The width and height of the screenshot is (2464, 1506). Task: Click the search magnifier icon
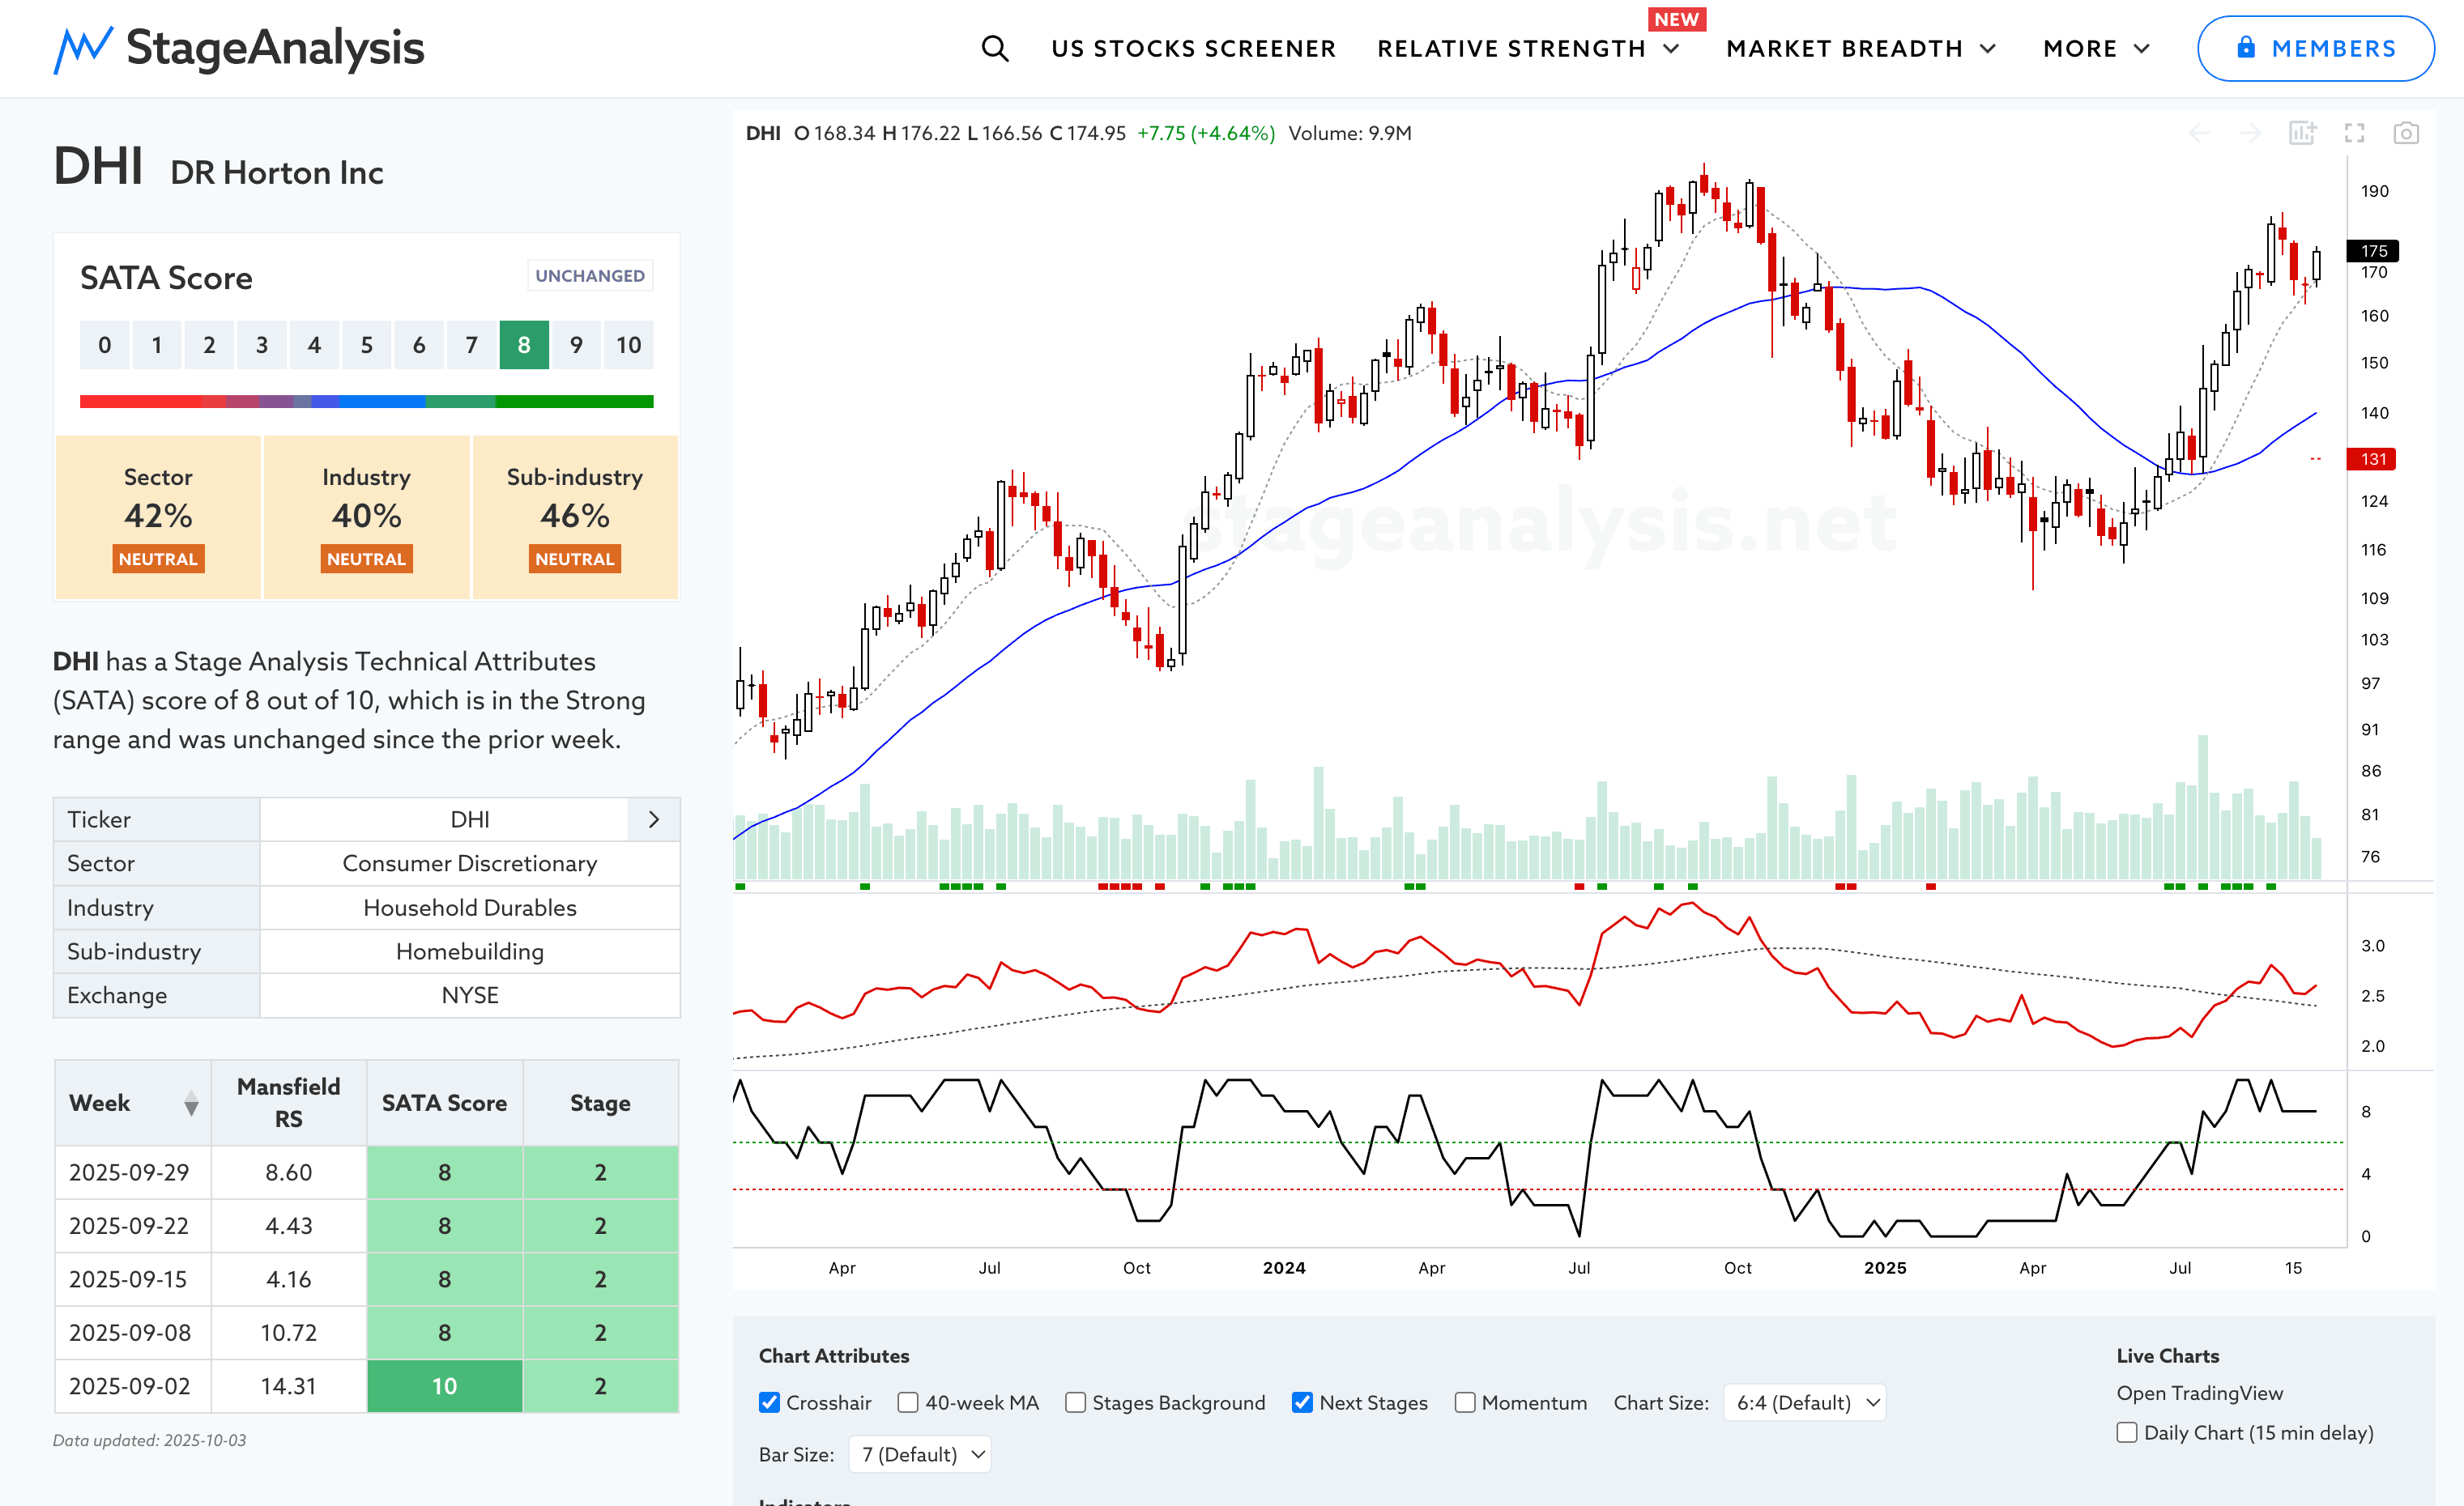tap(994, 48)
